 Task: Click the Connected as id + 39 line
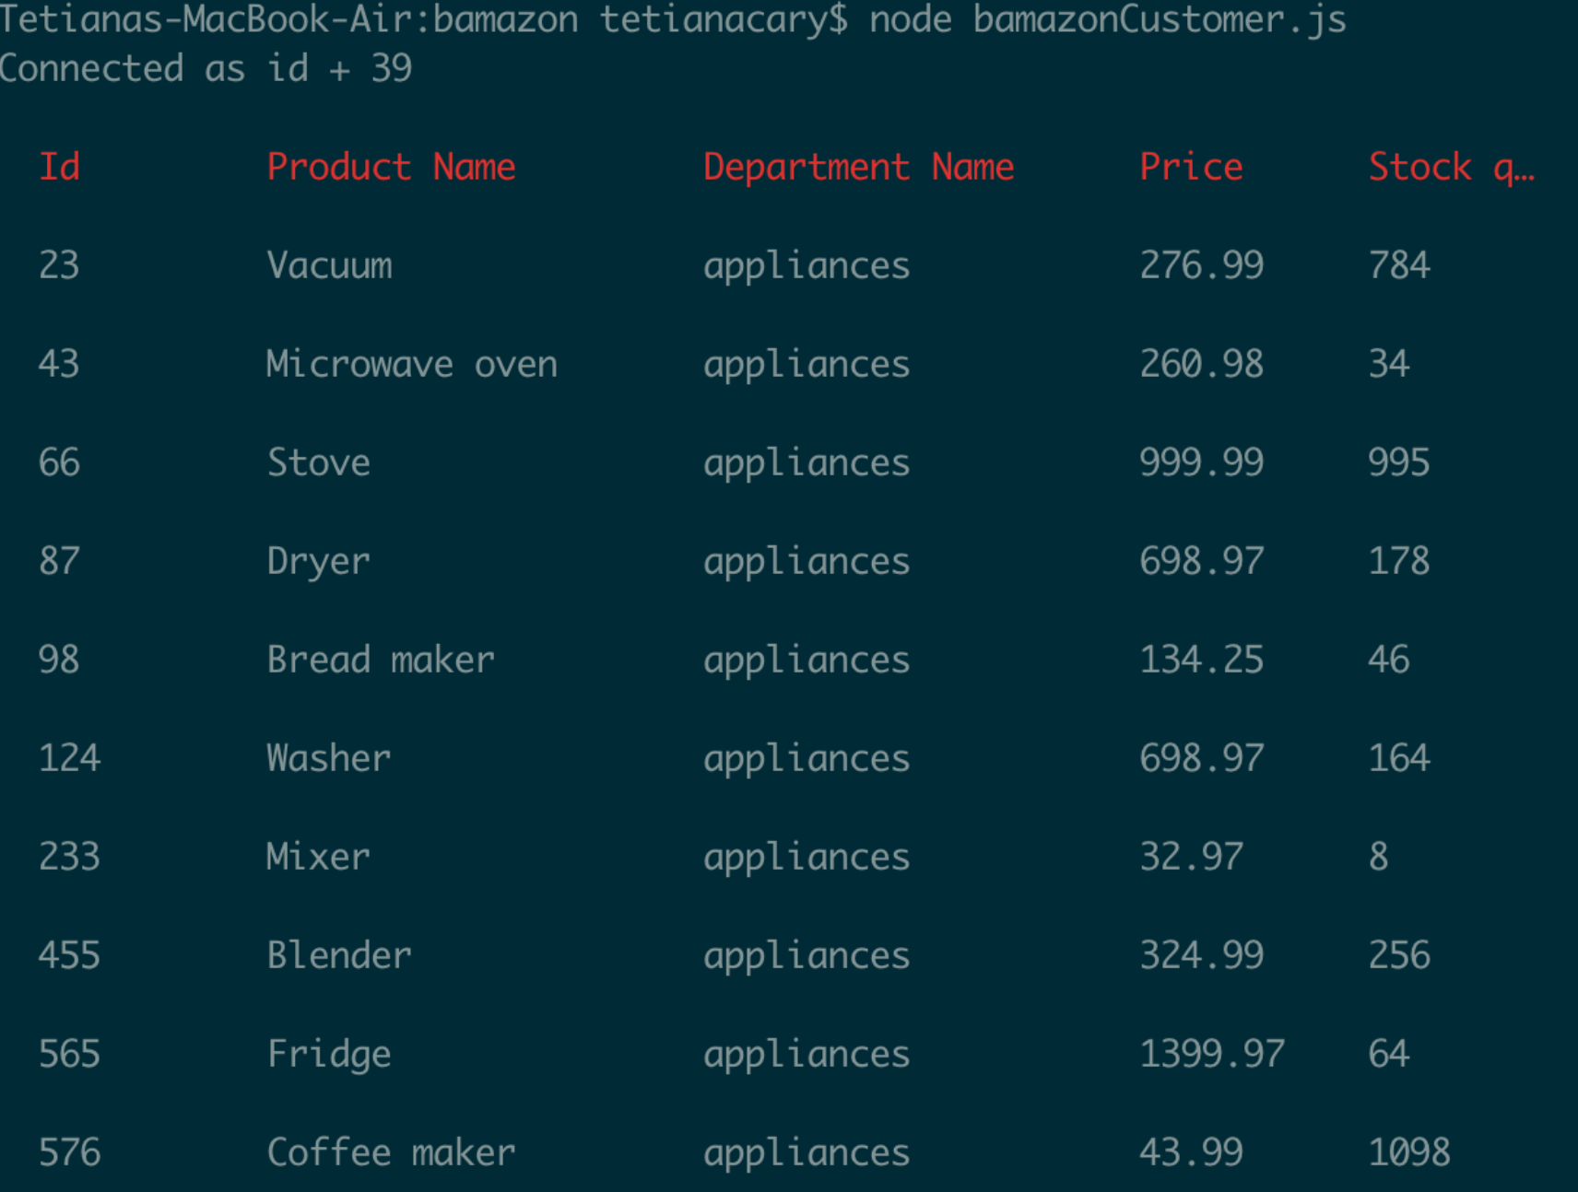tap(206, 68)
